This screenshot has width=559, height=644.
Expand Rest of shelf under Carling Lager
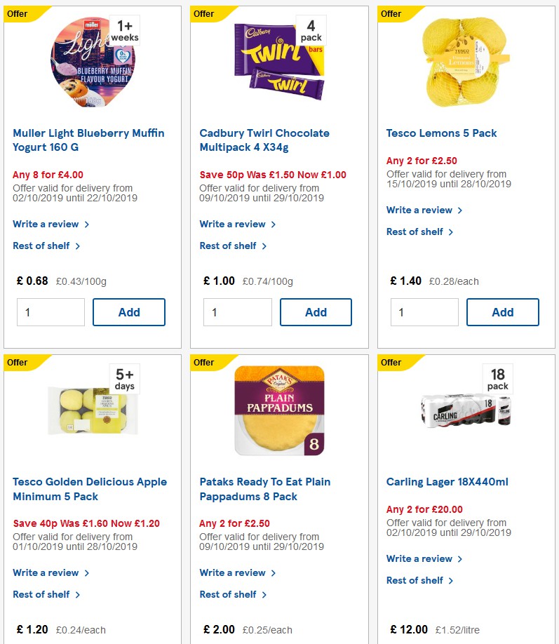[x=416, y=580]
